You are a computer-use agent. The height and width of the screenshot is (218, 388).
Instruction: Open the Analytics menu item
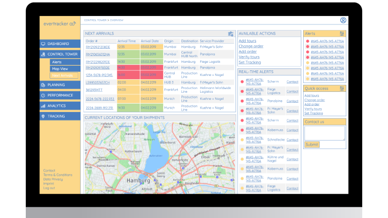[x=60, y=106]
